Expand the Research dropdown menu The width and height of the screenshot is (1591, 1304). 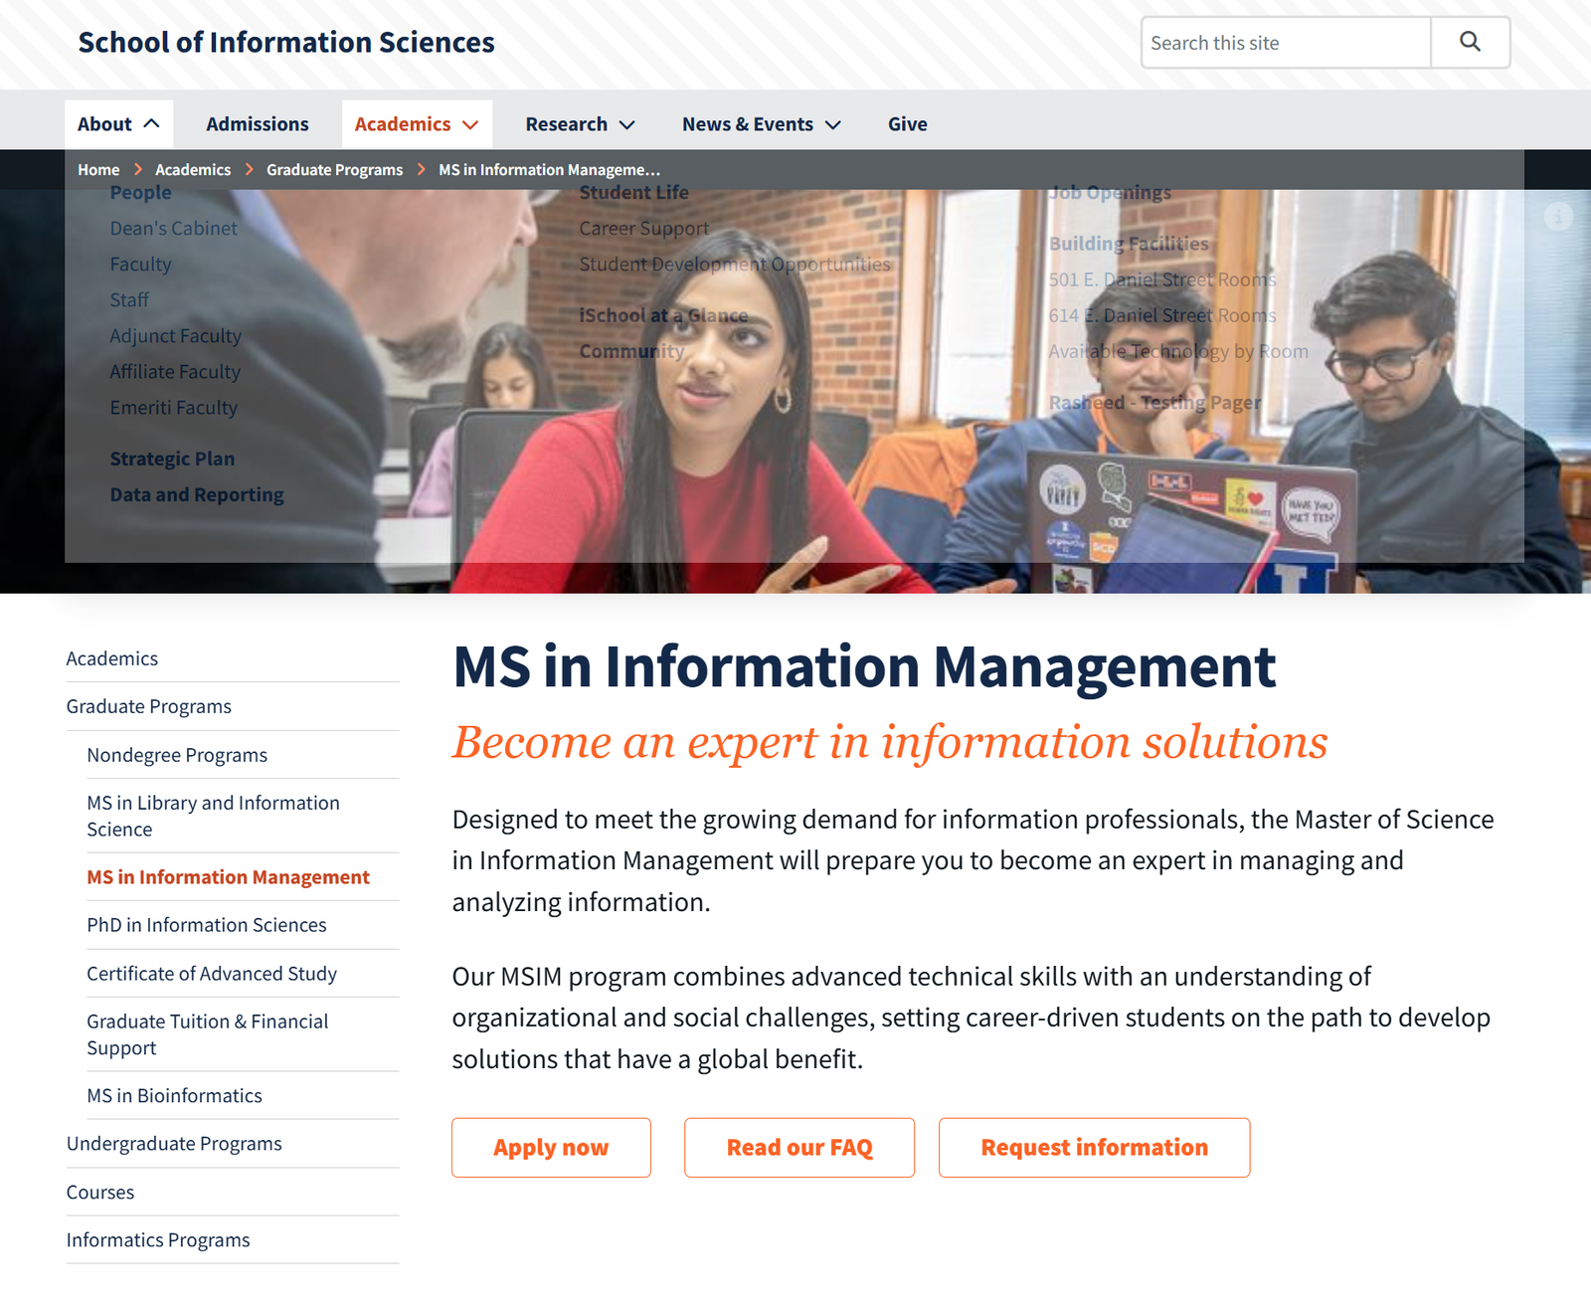[580, 124]
